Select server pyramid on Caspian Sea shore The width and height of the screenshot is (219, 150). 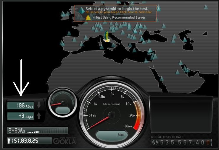click(185, 40)
